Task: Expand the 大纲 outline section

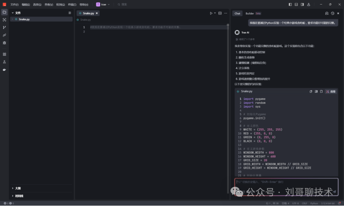Action: coord(18,188)
